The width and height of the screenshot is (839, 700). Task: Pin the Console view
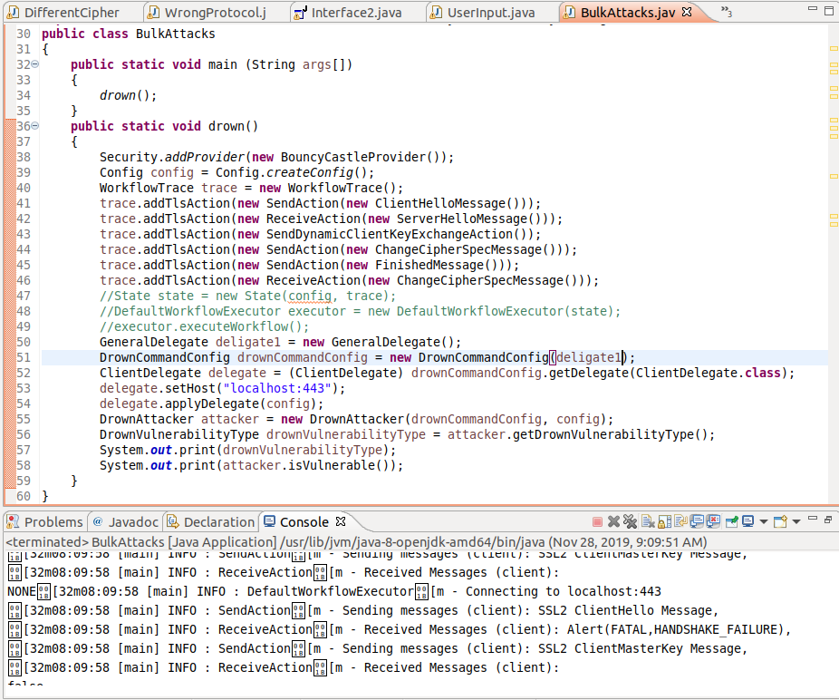tap(732, 523)
